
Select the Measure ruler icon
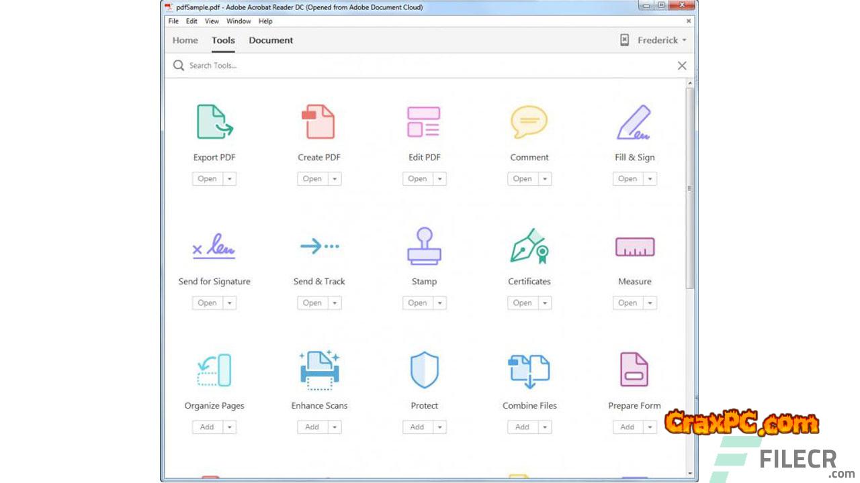pos(634,247)
